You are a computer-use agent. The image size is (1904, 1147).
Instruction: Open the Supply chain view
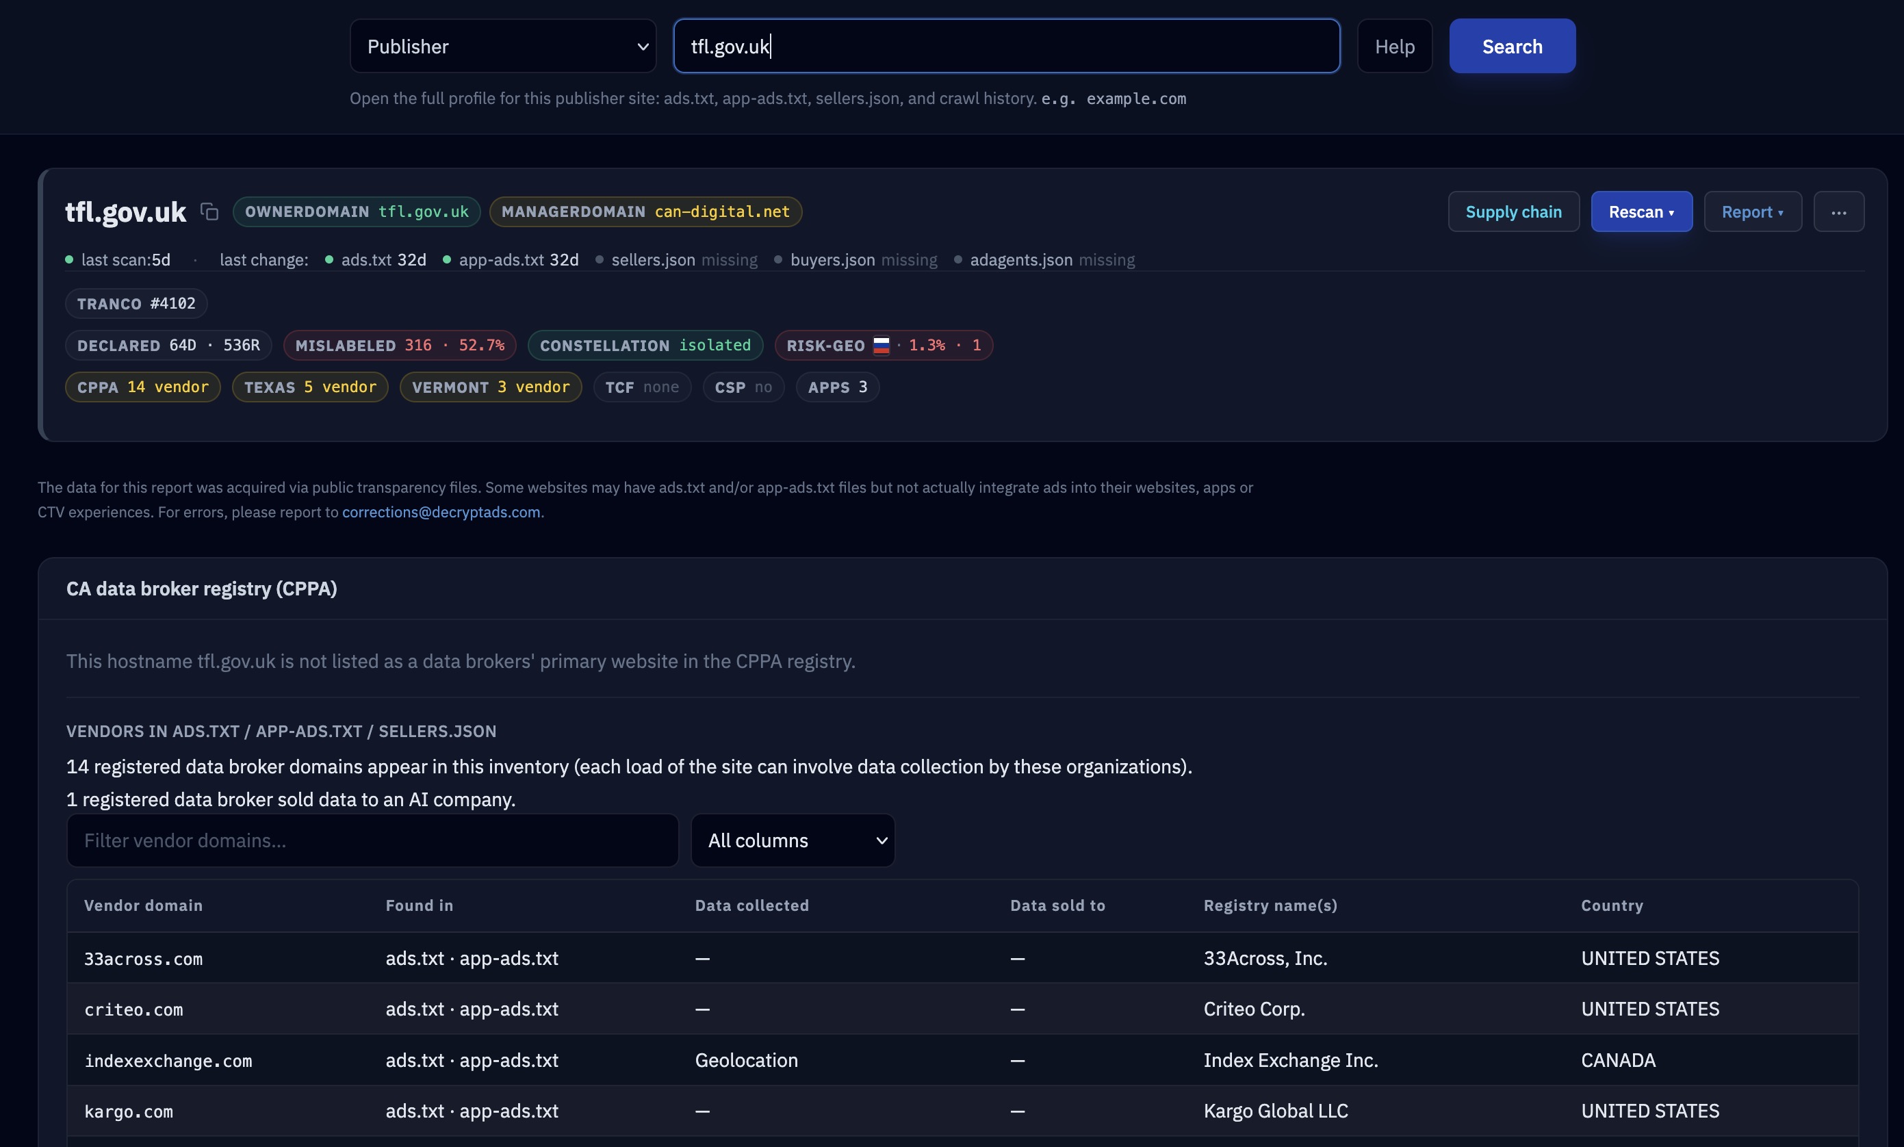click(1513, 211)
